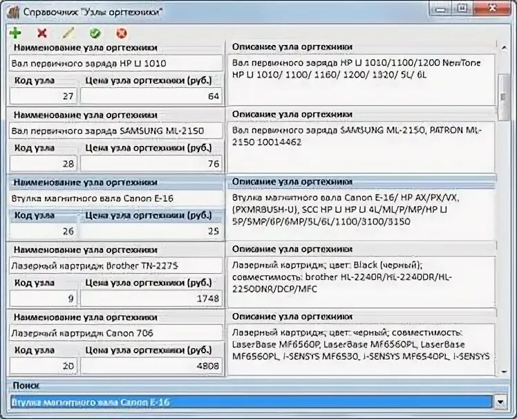Click code field with value 27
The image size is (517, 419).
[44, 96]
